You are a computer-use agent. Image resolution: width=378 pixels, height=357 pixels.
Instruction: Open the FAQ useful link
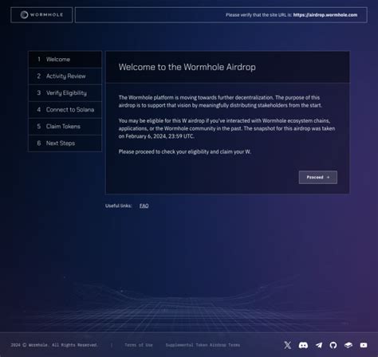[144, 206]
